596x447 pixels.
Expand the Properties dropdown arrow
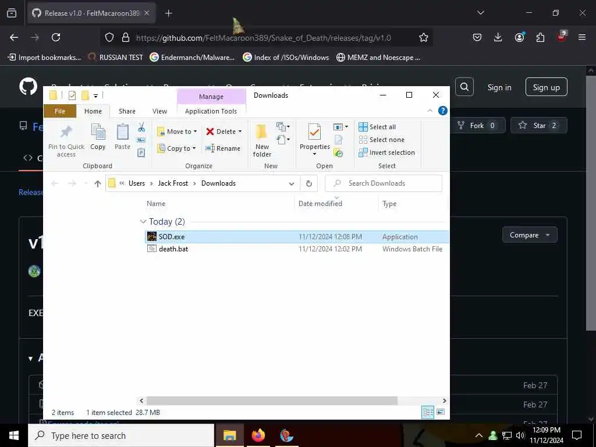tap(314, 154)
